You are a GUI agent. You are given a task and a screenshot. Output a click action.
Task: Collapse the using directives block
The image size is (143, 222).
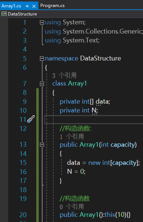click(x=42, y=22)
